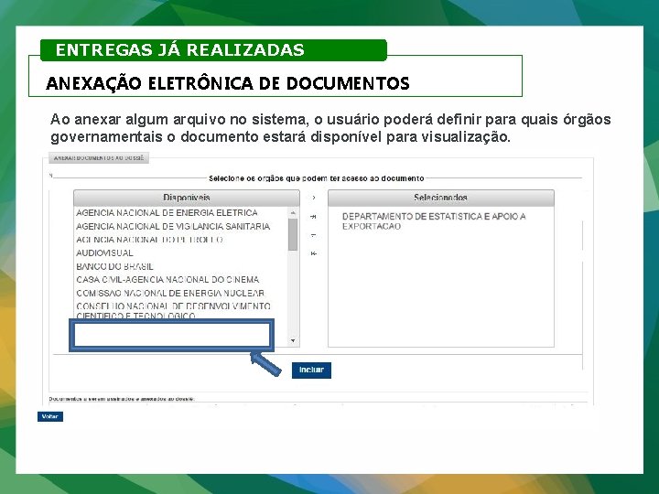
Task: Open the Anexar Documentos ao Dossiê tab
Action: pyautogui.click(x=99, y=158)
